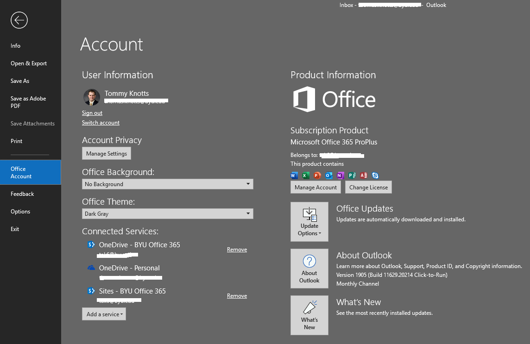Screen dimensions: 530x344
Task: Click the OneDrive - Personal service entry
Action: 129,268
